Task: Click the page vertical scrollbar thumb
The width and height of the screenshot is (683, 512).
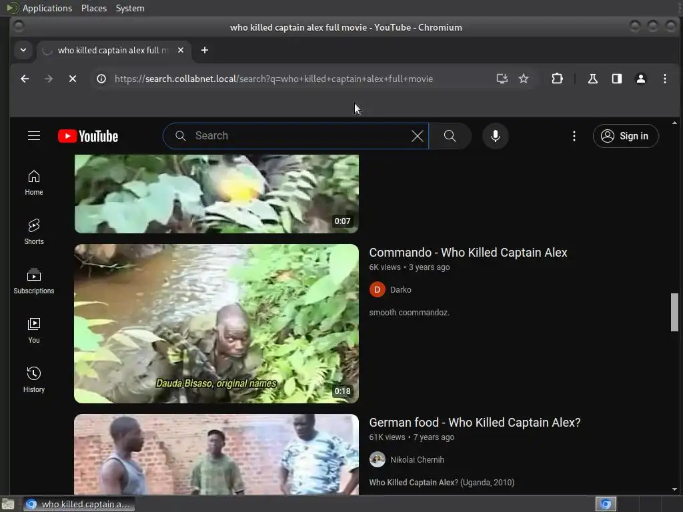Action: 674,312
